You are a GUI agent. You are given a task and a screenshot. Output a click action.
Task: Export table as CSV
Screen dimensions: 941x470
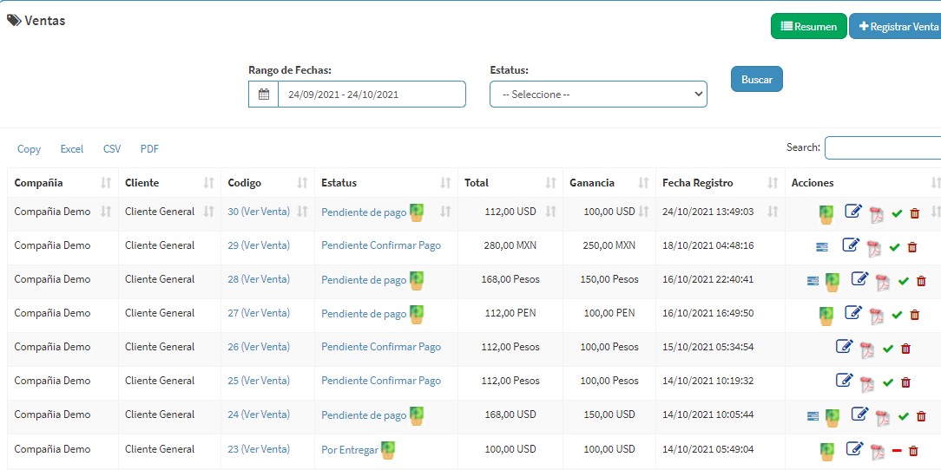point(112,148)
